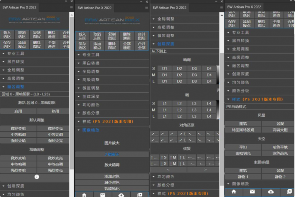Open the 从下到上 dropdown
This screenshot has width=295, height=197.
[x=185, y=51]
